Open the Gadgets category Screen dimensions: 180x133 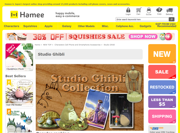click(x=145, y=26)
